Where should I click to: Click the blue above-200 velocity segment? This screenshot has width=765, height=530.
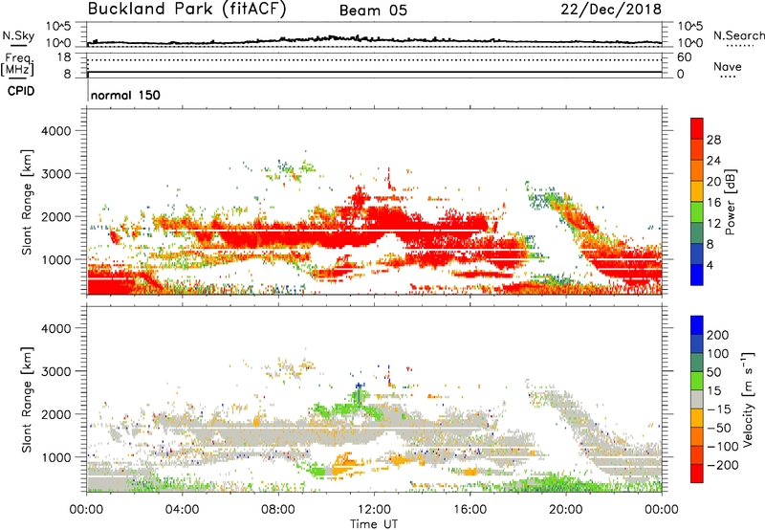click(x=697, y=325)
